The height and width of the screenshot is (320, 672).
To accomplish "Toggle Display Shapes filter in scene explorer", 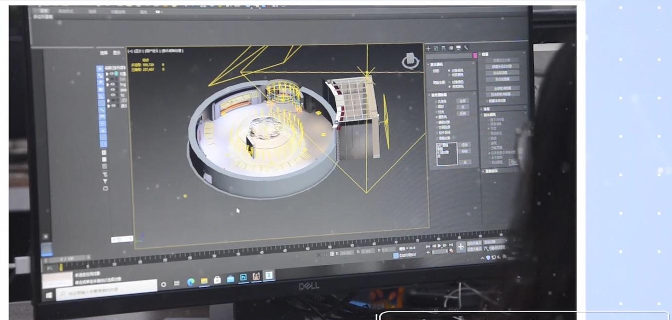I will pyautogui.click(x=100, y=75).
